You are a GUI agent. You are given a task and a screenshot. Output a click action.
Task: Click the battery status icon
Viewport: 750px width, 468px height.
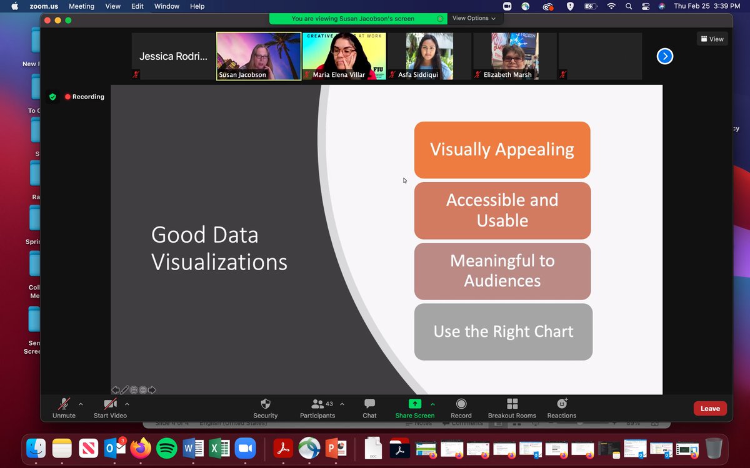[x=591, y=6]
